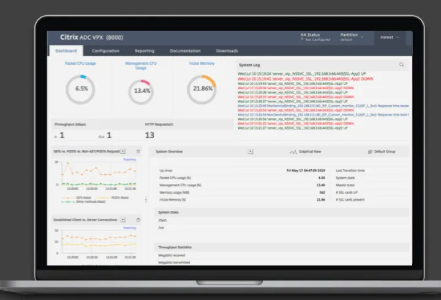Viewport: 441px width, 300px height.
Task: Open the GETs vs. POSTs chart dropdown
Action: (123, 151)
